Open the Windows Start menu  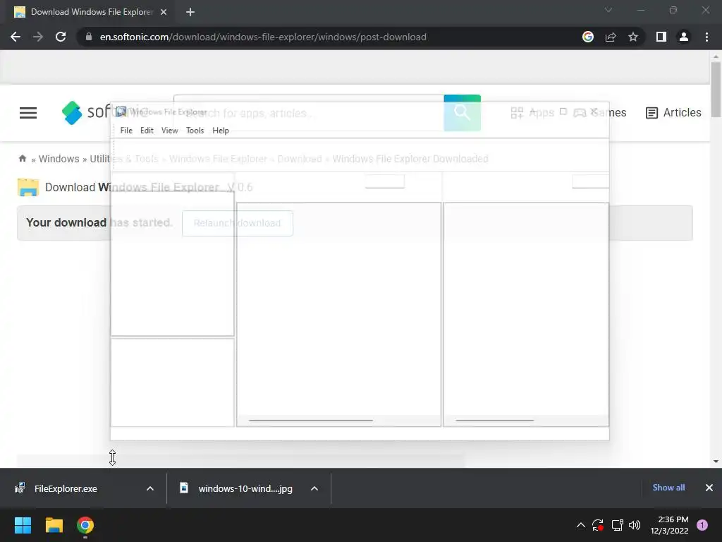(x=23, y=525)
